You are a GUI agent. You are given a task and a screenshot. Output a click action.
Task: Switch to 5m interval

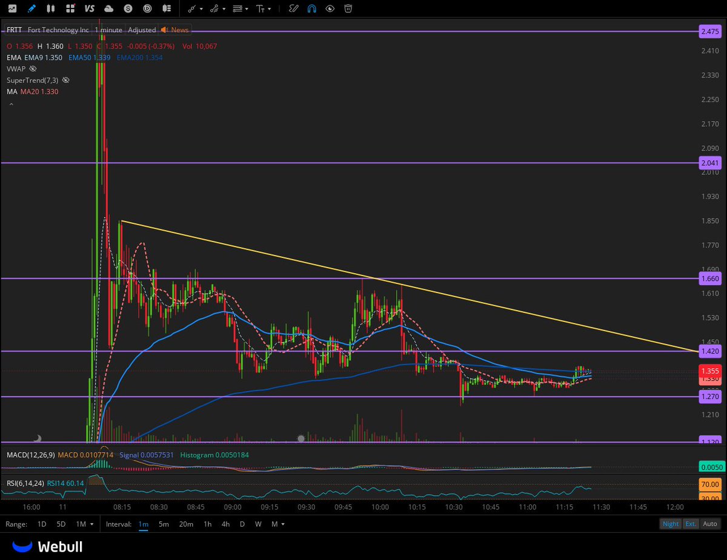(x=164, y=524)
